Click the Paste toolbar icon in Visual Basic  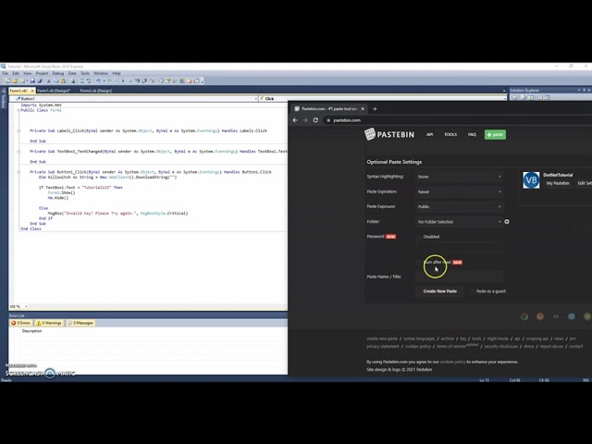[63, 80]
